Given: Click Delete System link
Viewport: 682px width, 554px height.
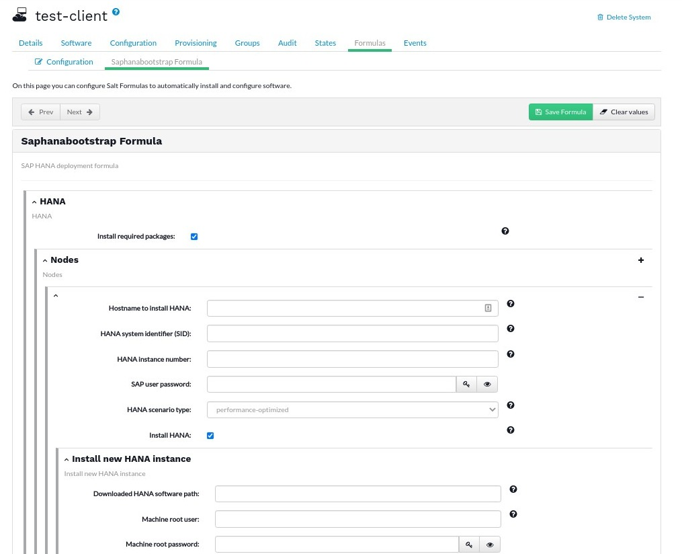Looking at the screenshot, I should coord(624,17).
